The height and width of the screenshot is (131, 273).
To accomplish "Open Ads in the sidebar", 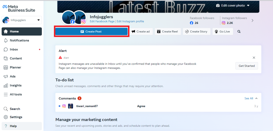I will tap(22, 77).
